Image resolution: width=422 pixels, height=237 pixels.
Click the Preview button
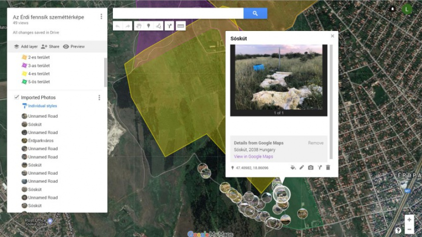click(x=74, y=47)
